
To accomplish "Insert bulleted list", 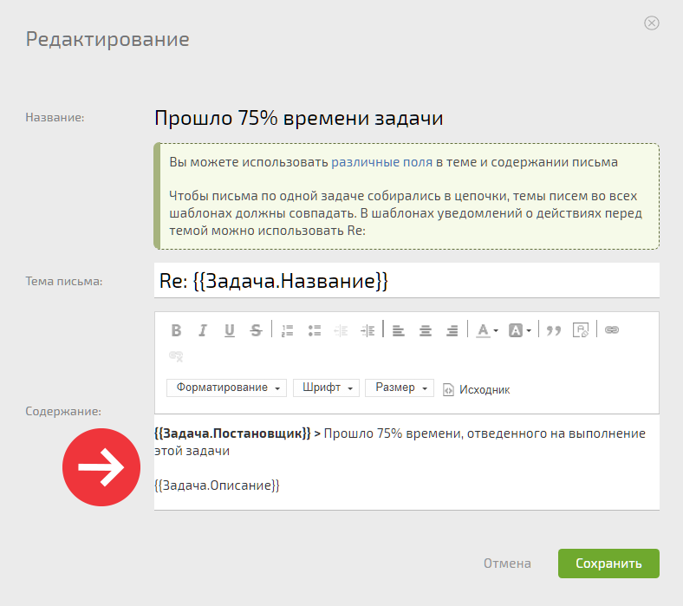I will pyautogui.click(x=315, y=330).
